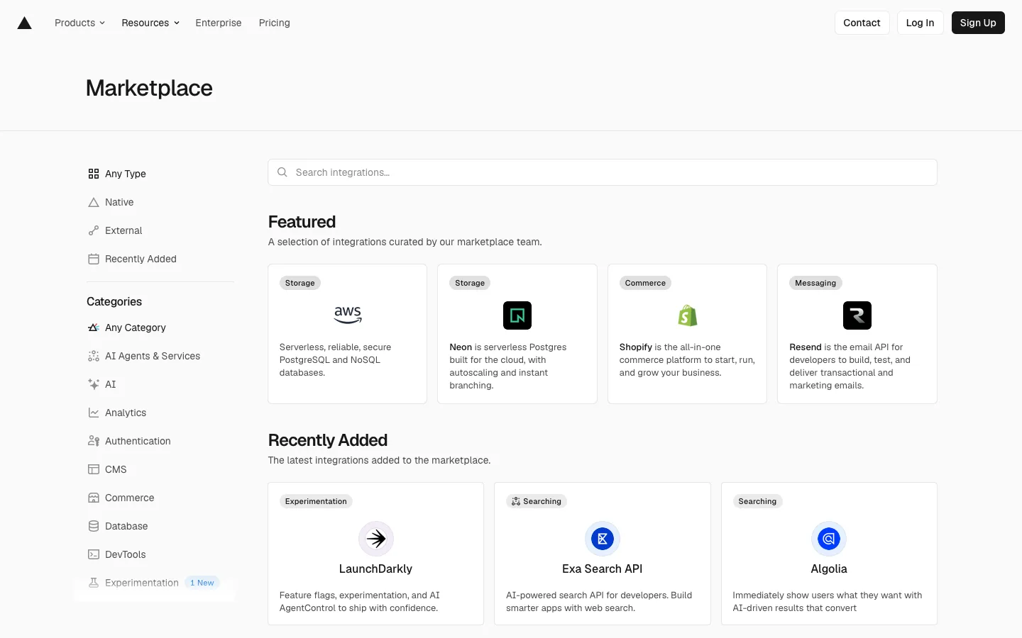This screenshot has height=638, width=1022.
Task: Click the Storage tag on AWS card
Action: click(300, 283)
